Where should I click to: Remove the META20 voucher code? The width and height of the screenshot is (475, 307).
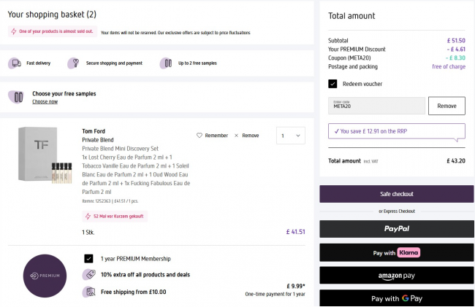[446, 106]
